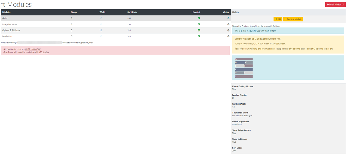Click the Sort Order column header
The width and height of the screenshot is (347, 156).
click(132, 12)
